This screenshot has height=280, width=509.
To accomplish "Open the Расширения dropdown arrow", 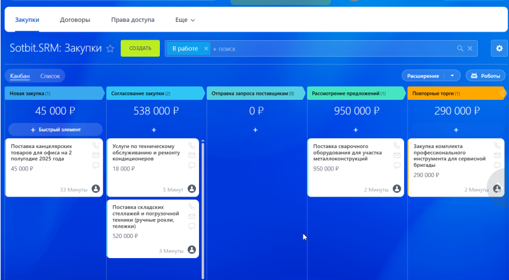I will 452,75.
